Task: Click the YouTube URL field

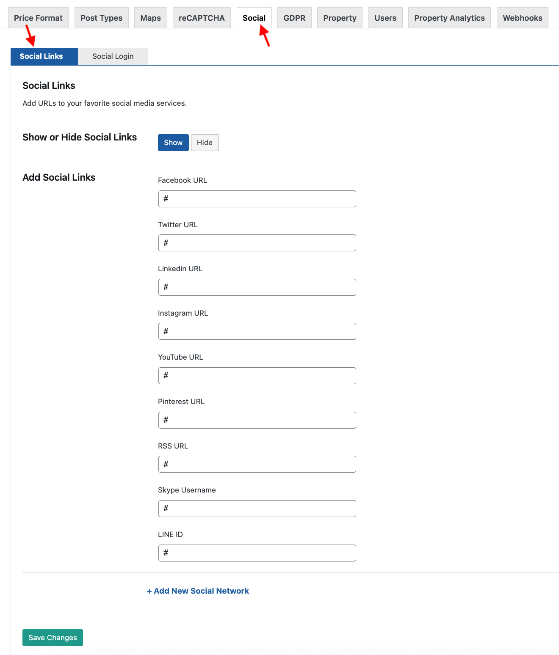Action: coord(257,376)
